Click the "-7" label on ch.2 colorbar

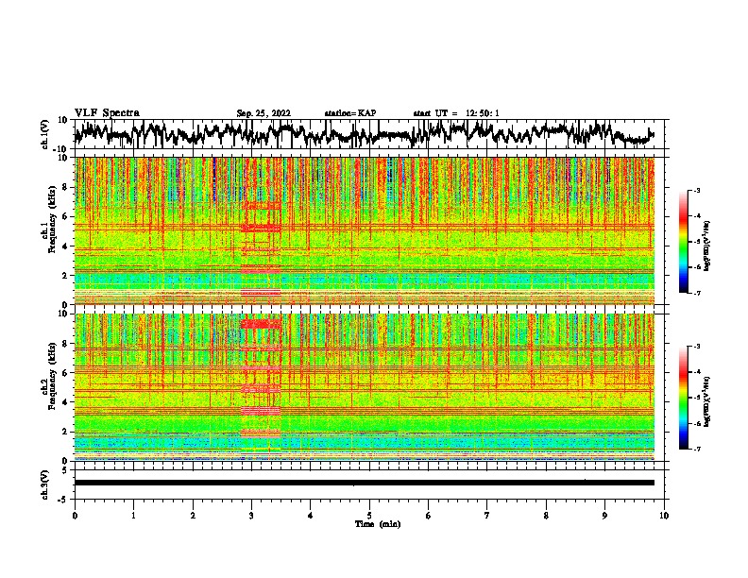[x=697, y=449]
